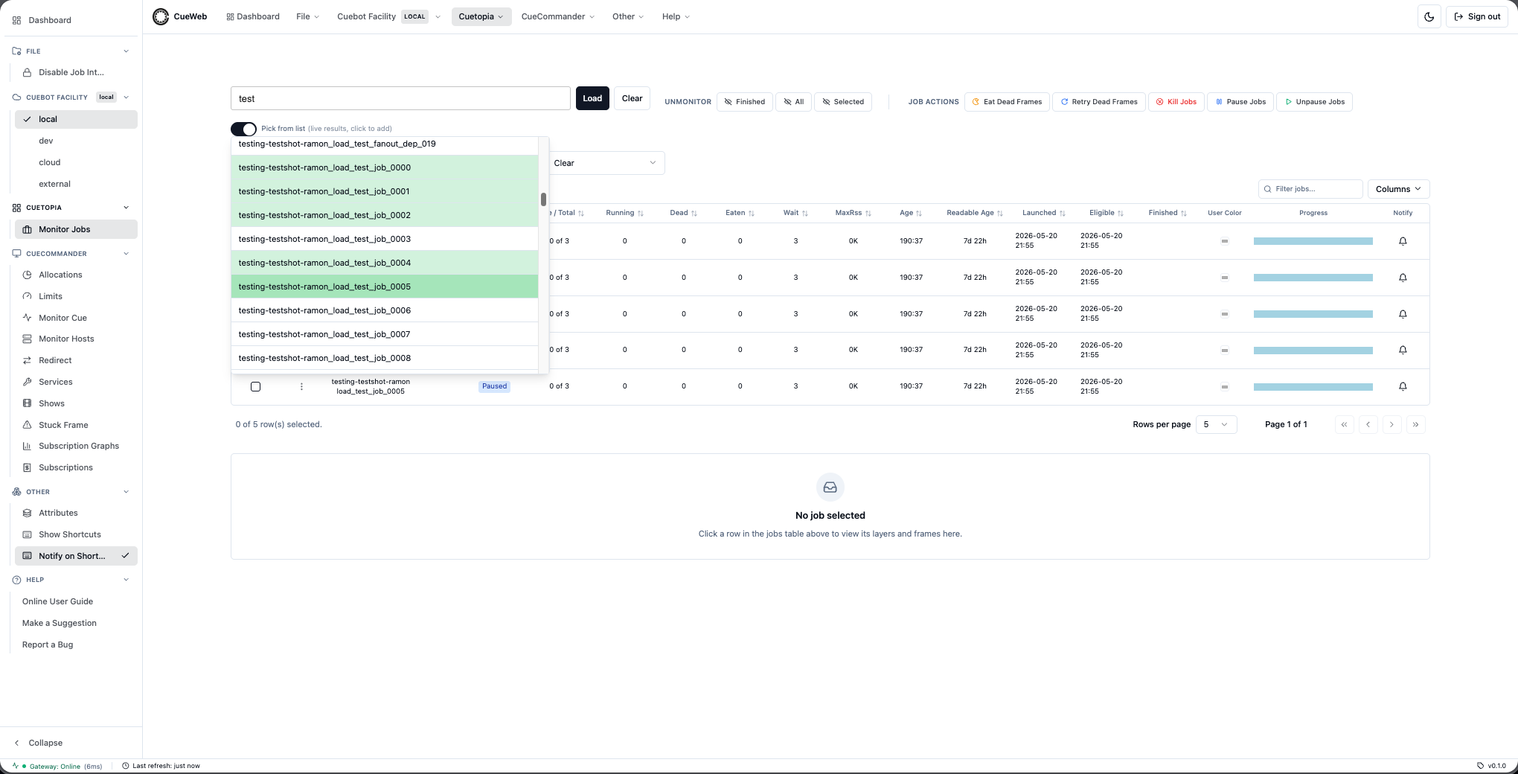Toggle dark mode moon icon
The image size is (1518, 774).
click(x=1429, y=16)
